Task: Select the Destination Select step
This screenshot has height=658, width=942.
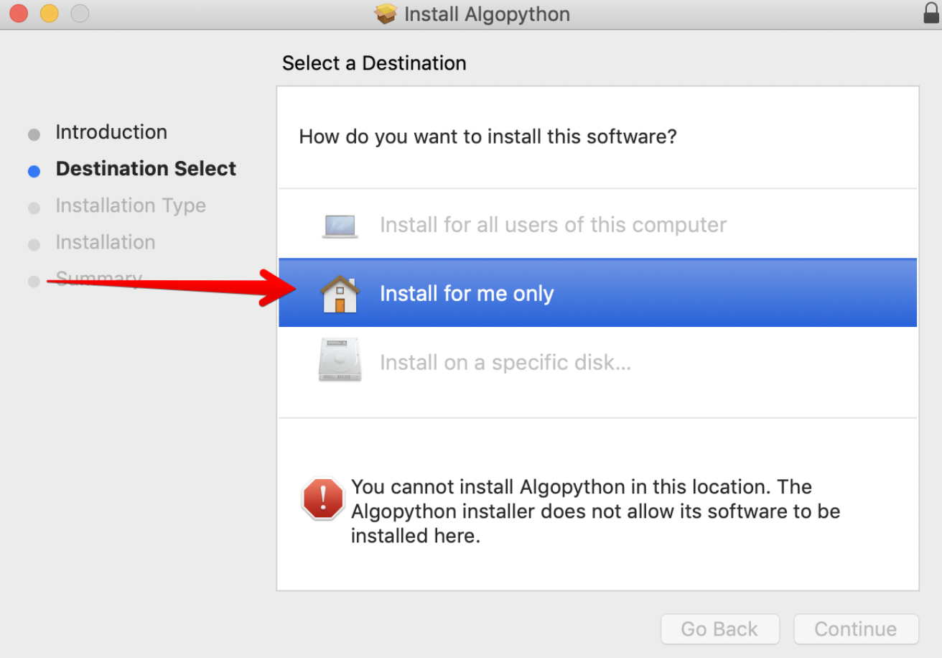Action: coord(146,169)
